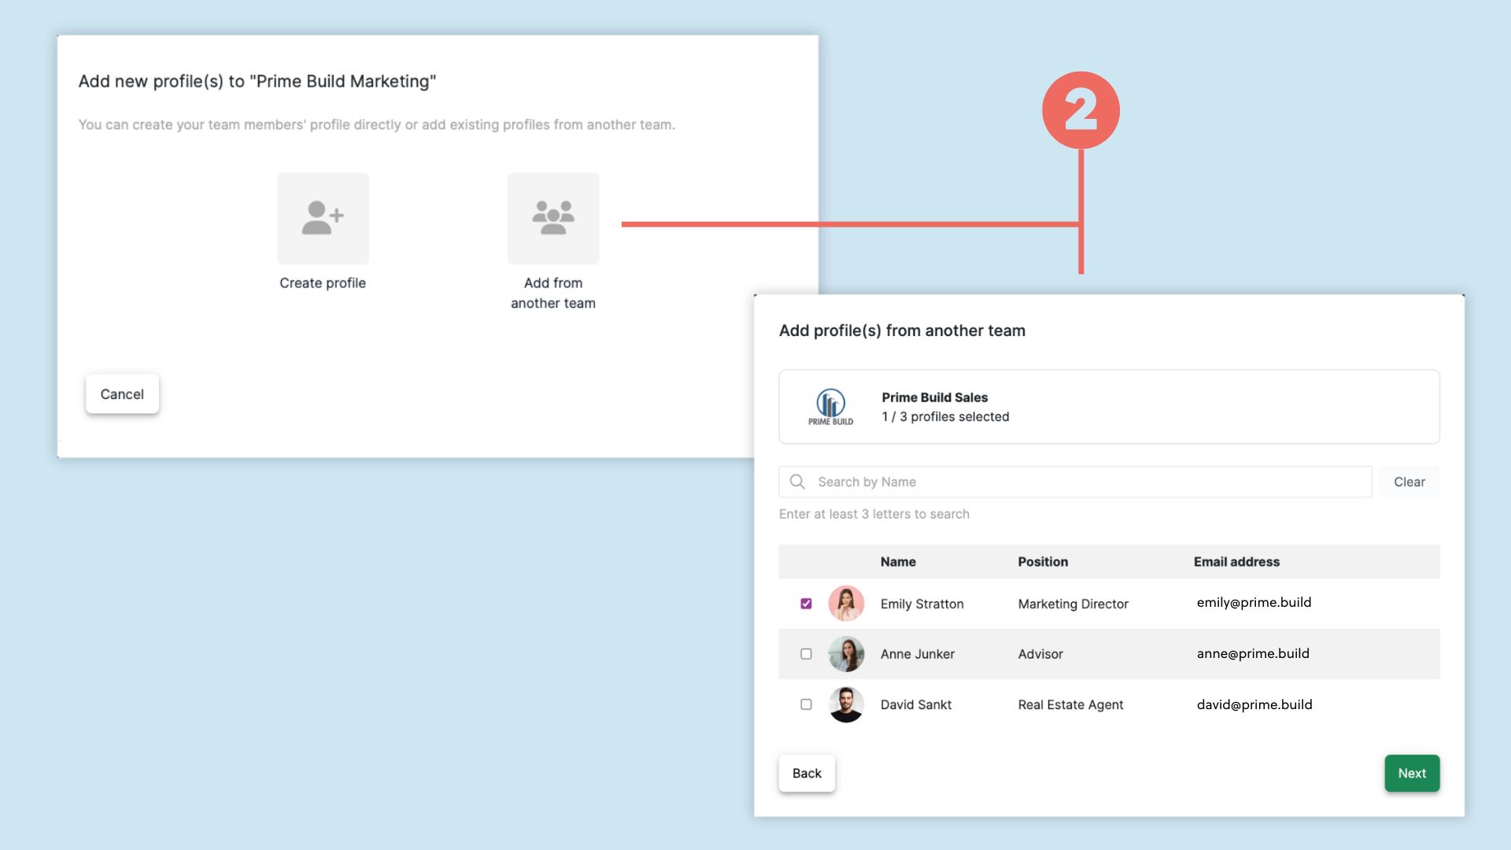Click the Marketing Director position cell
1511x850 pixels.
1073,604
